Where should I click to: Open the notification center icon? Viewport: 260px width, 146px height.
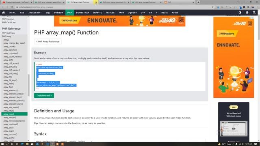256,144
